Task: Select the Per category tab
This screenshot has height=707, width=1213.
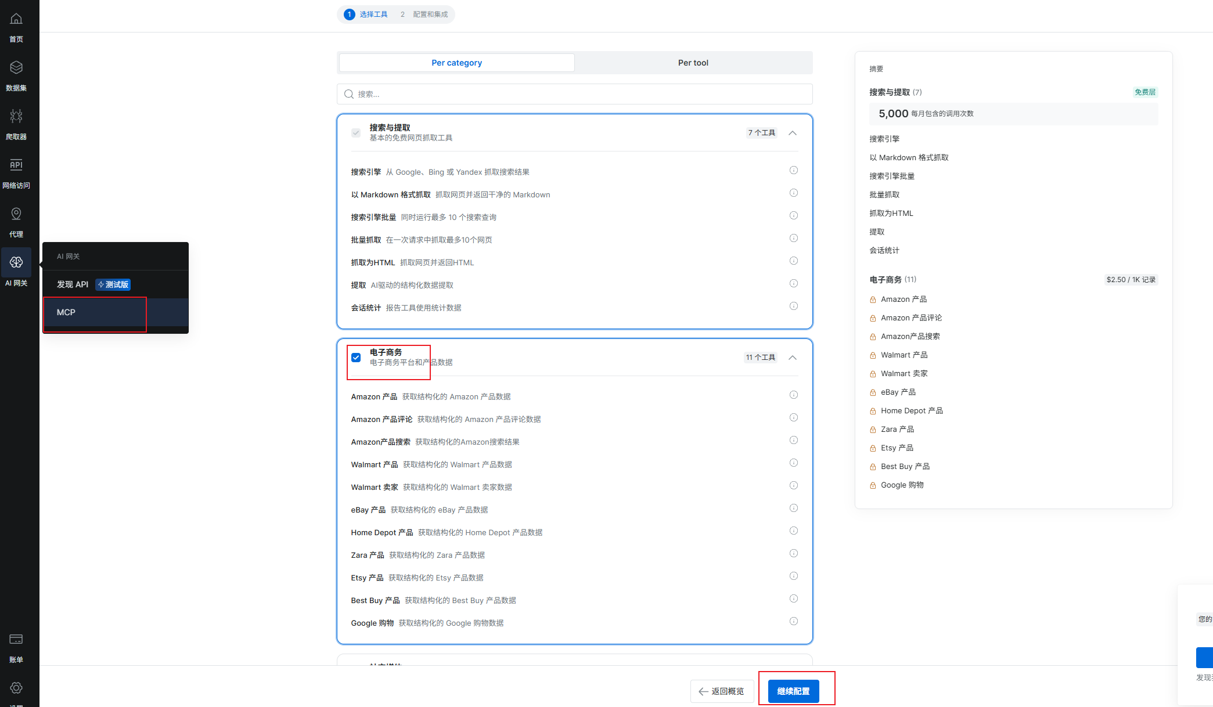Action: tap(457, 63)
